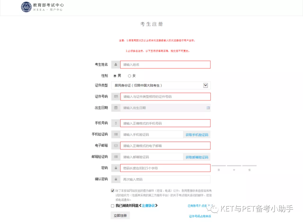Open 证件号码占用申诉 appeal link
Image resolution: width=303 pixels, height=222 pixels.
200,216
